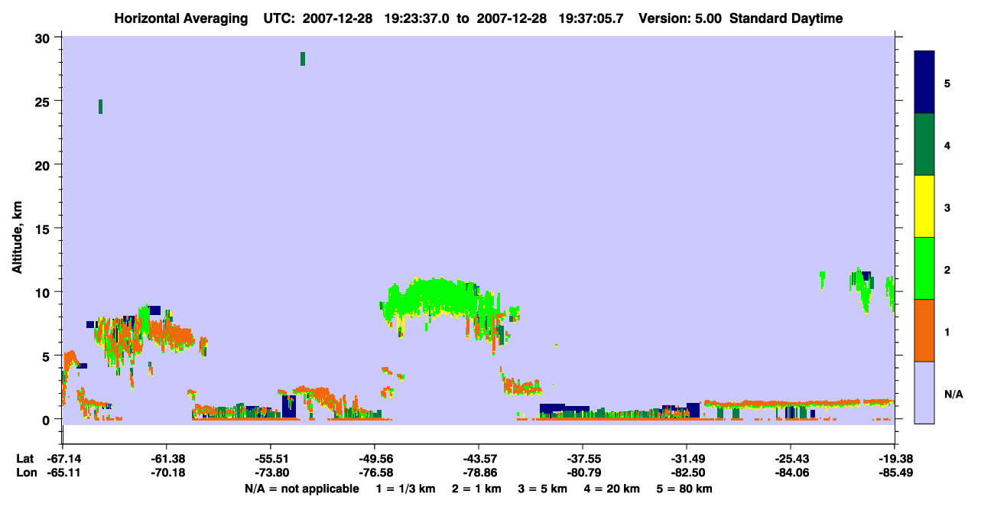Click longitude value -85.49
The height and width of the screenshot is (510, 994).
[x=895, y=473]
